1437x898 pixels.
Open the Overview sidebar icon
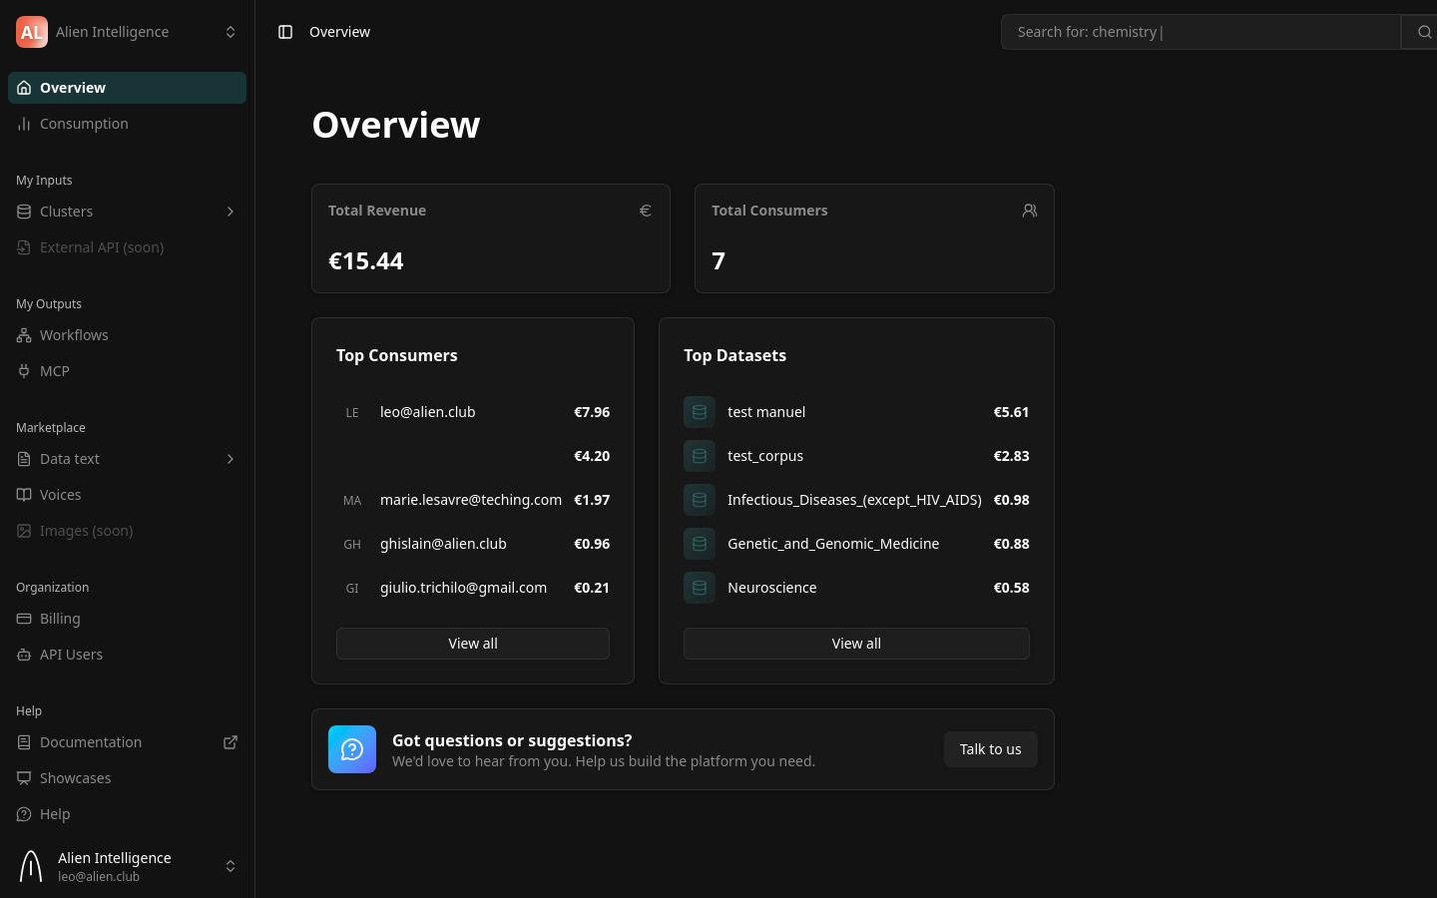click(24, 88)
